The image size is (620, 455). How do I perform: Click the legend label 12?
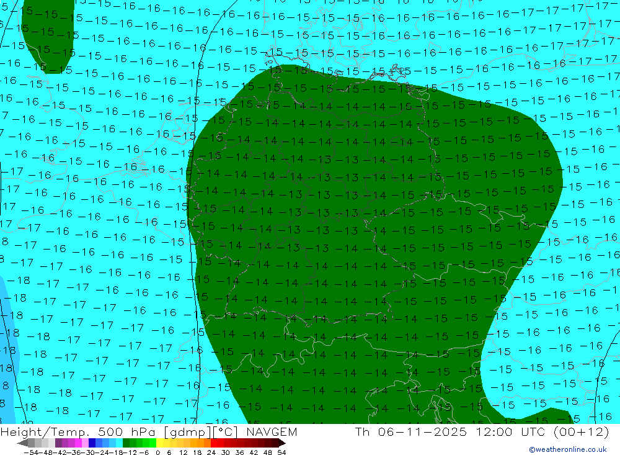pos(183,453)
